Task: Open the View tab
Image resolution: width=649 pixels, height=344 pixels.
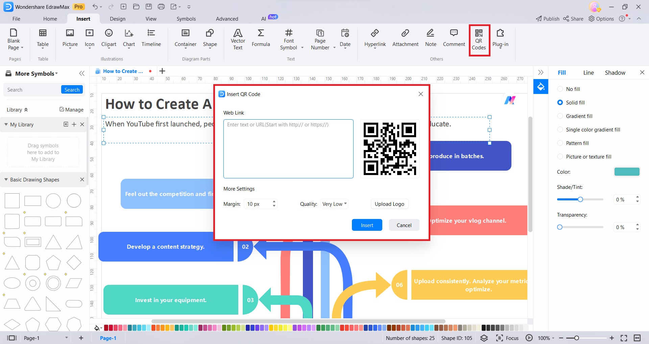Action: tap(151, 19)
